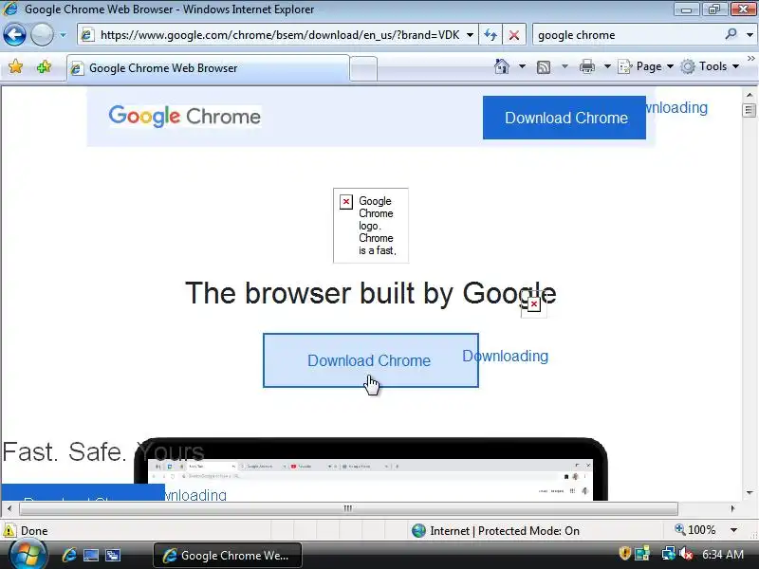Click the Forward navigation button
759x569 pixels.
click(x=42, y=35)
